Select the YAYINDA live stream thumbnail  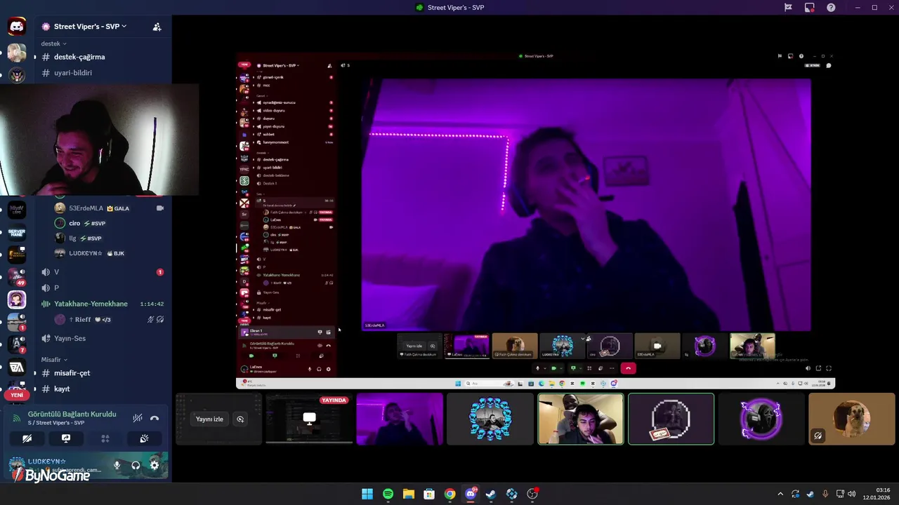point(309,419)
